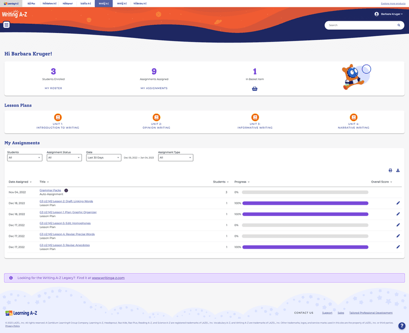Open the Barbara Kruger account menu

tap(389, 14)
